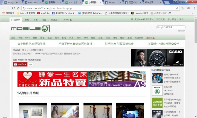Viewport: 197px width, 118px height.
Task: Bookmark this page with star icon
Action: [x=177, y=8]
